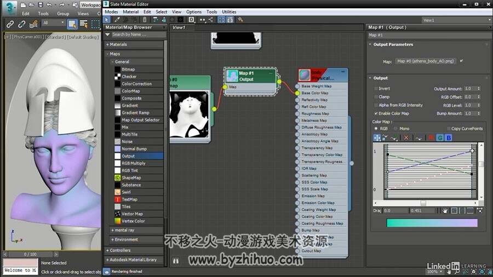The width and height of the screenshot is (493, 277).
Task: Click the Reset Curves icon
Action: click(x=419, y=137)
